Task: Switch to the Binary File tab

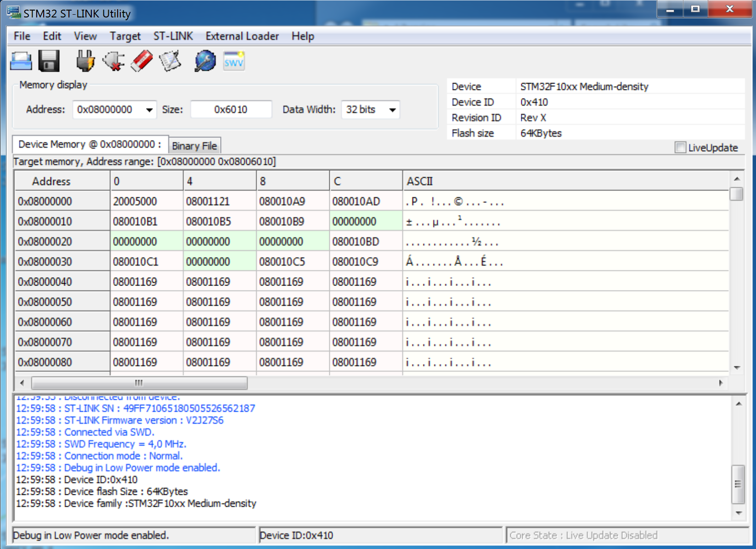Action: pos(195,146)
